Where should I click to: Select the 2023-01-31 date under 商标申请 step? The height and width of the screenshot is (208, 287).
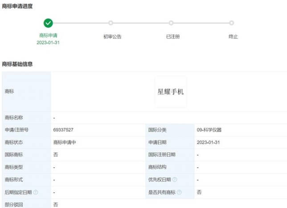[x=48, y=42]
